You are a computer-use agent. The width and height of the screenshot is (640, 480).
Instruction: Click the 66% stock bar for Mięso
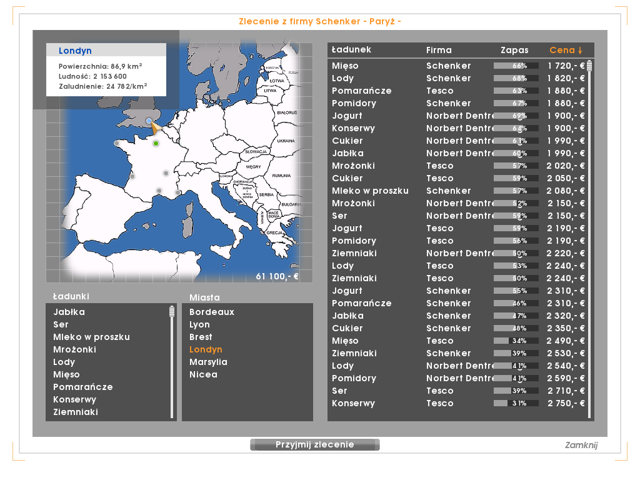point(516,66)
